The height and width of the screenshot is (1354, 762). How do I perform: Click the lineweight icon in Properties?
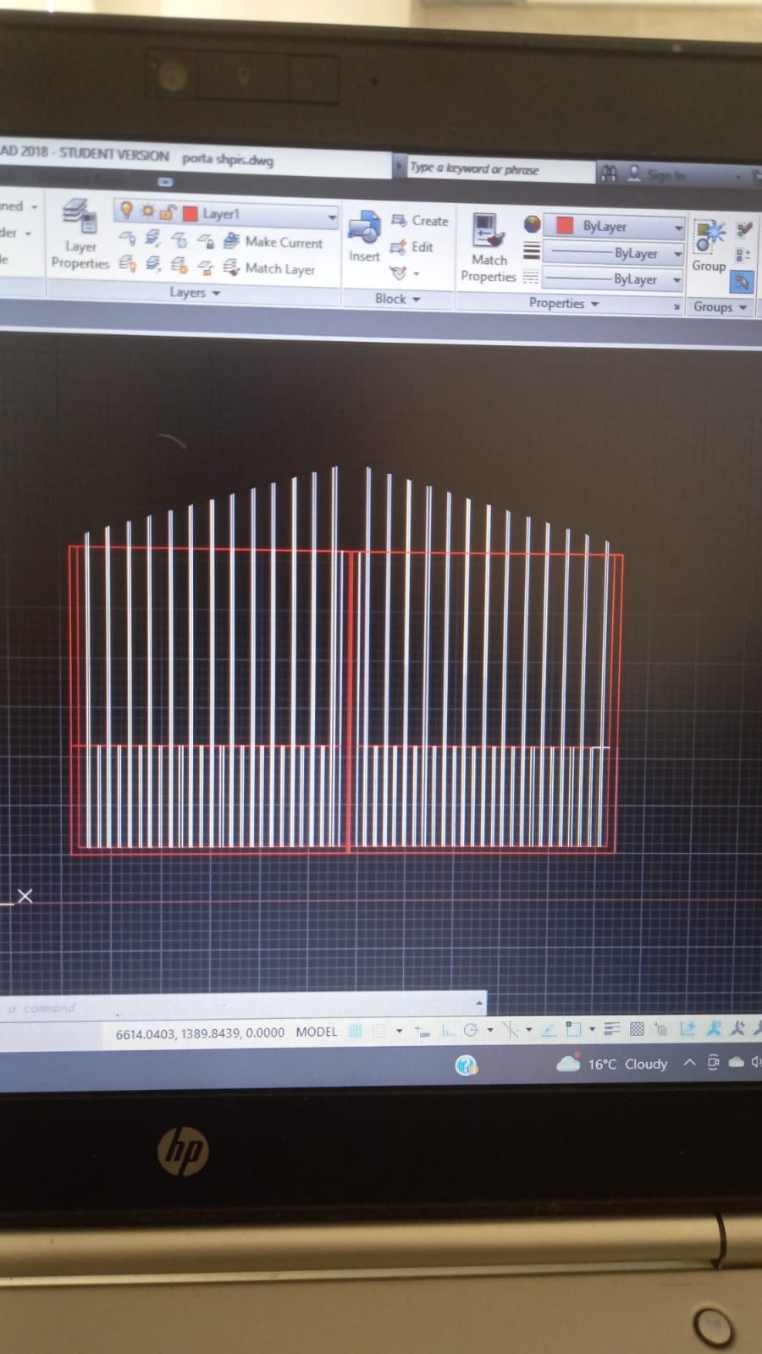click(x=531, y=250)
